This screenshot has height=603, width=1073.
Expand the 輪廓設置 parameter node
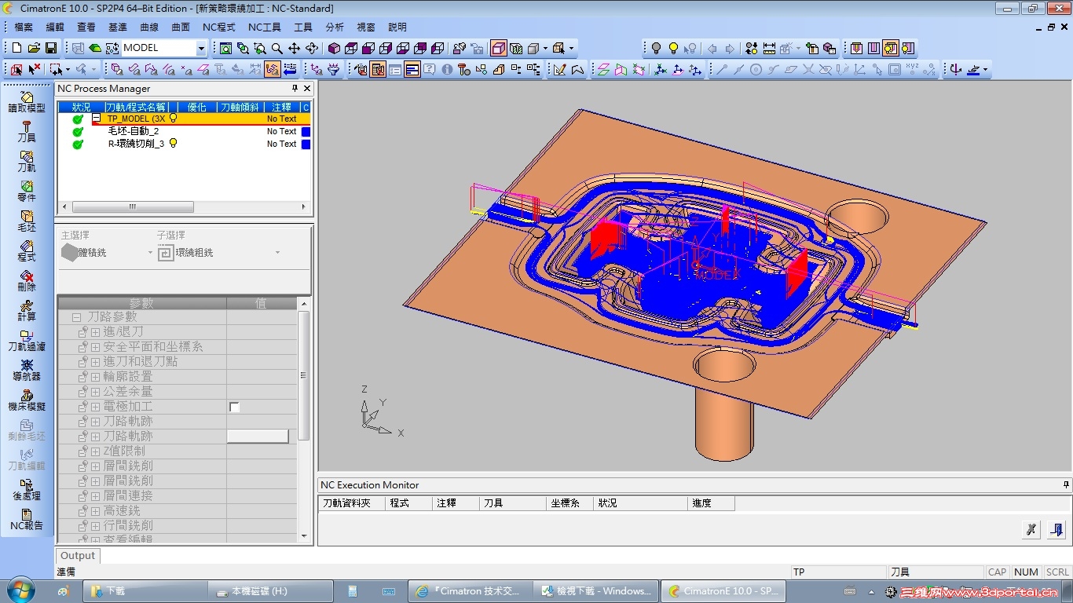click(x=95, y=377)
